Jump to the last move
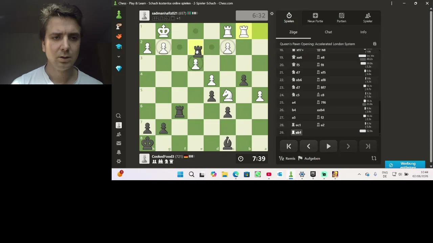This screenshot has height=243, width=433. tap(368, 146)
